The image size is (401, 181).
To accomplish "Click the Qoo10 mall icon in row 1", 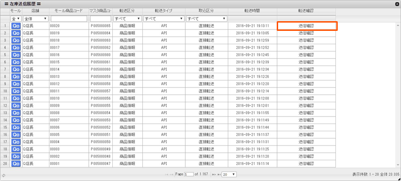I will (x=16, y=26).
